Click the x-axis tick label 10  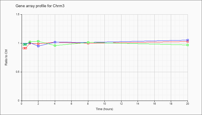tap(104, 104)
